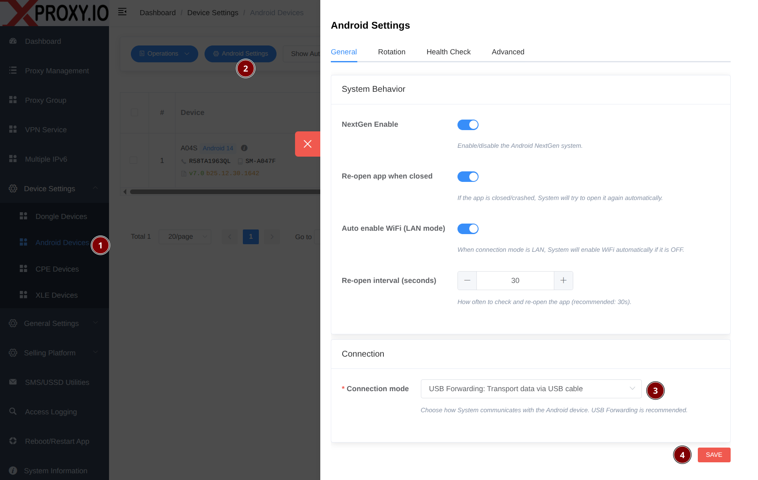Click the info icon beside Android 14
The height and width of the screenshot is (480, 758).
click(244, 148)
